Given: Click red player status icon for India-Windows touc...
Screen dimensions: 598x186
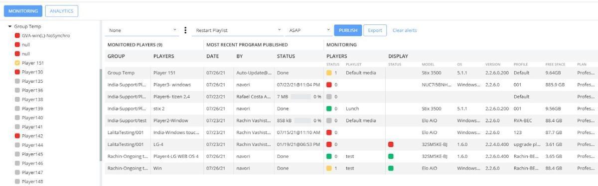Looking at the screenshot, I should click(329, 132).
